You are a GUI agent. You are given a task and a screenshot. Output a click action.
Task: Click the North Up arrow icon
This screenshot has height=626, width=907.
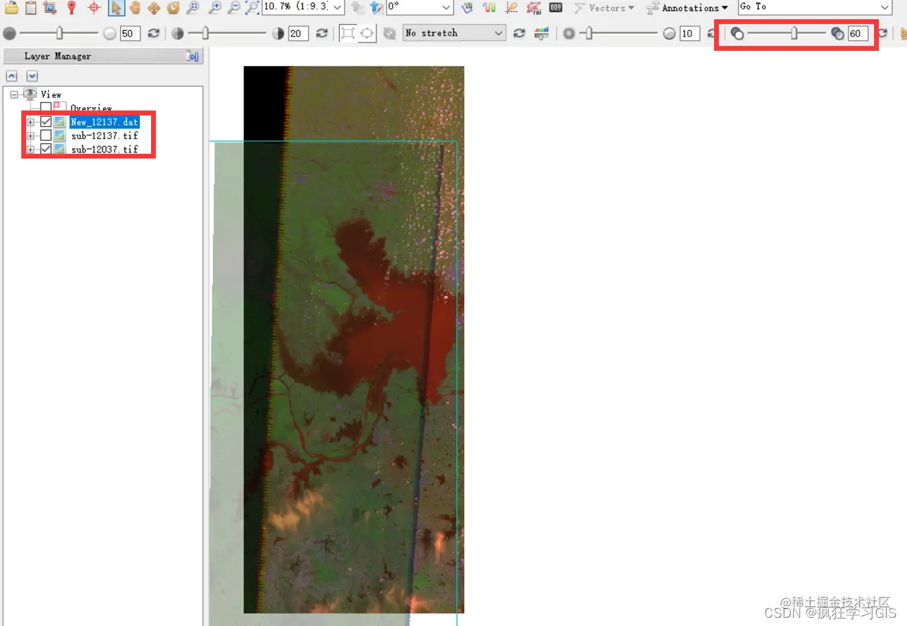(377, 8)
